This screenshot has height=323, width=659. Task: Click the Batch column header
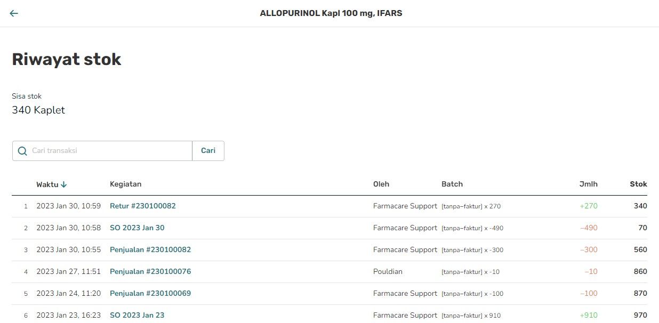(x=452, y=184)
